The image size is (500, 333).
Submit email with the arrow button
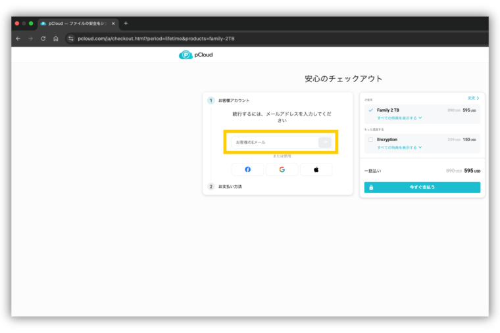tap(324, 142)
